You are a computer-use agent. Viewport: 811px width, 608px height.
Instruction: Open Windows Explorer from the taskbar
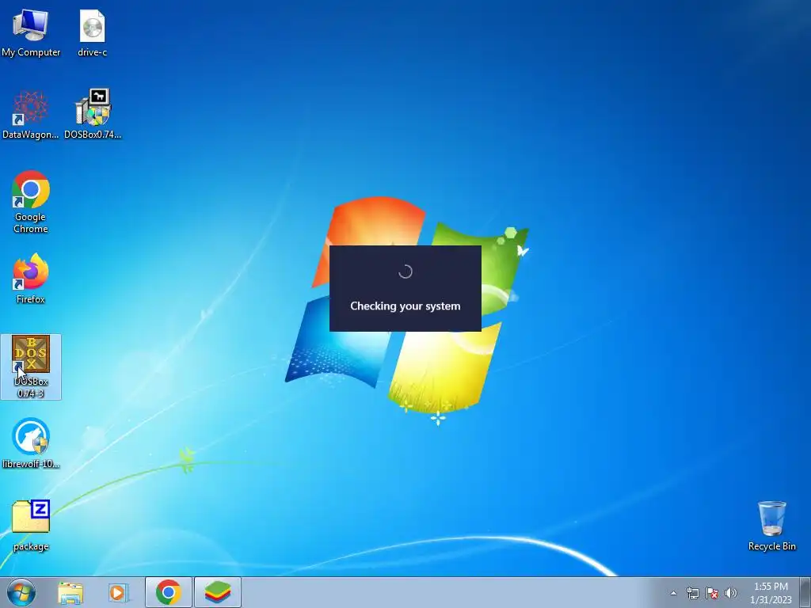pyautogui.click(x=70, y=592)
